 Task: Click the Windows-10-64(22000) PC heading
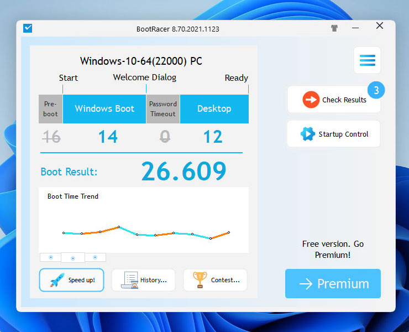pyautogui.click(x=141, y=61)
